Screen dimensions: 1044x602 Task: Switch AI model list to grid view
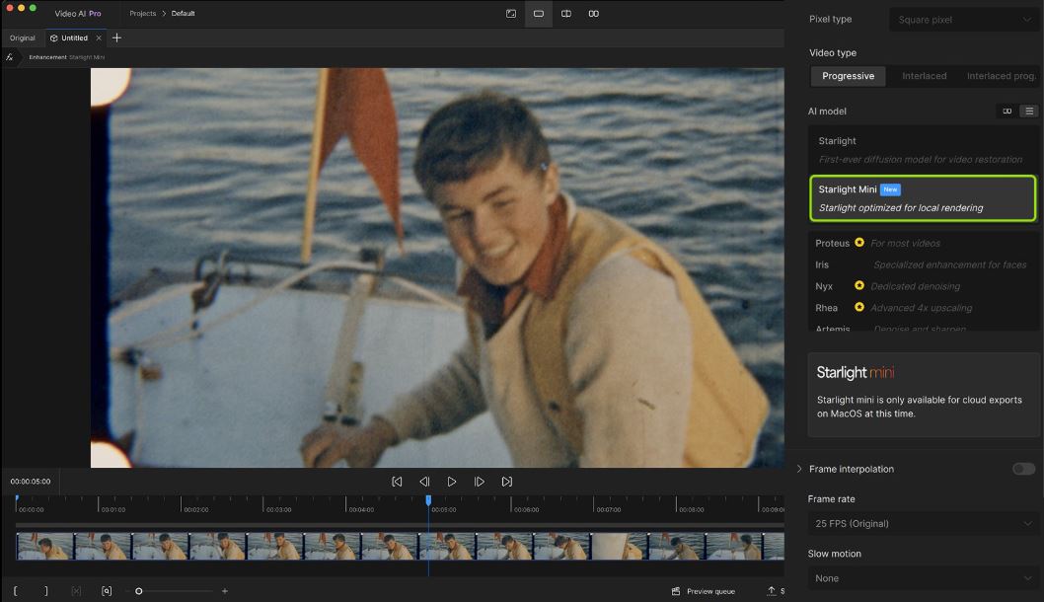(1007, 112)
